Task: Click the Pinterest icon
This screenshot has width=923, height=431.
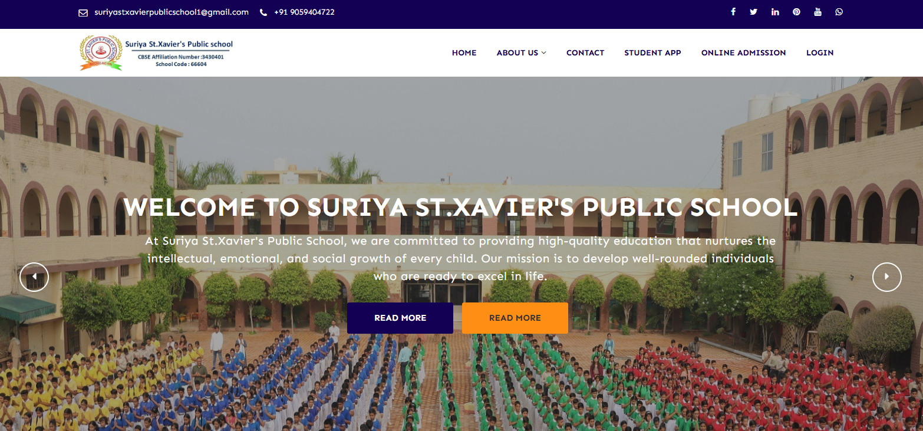Action: (x=796, y=12)
